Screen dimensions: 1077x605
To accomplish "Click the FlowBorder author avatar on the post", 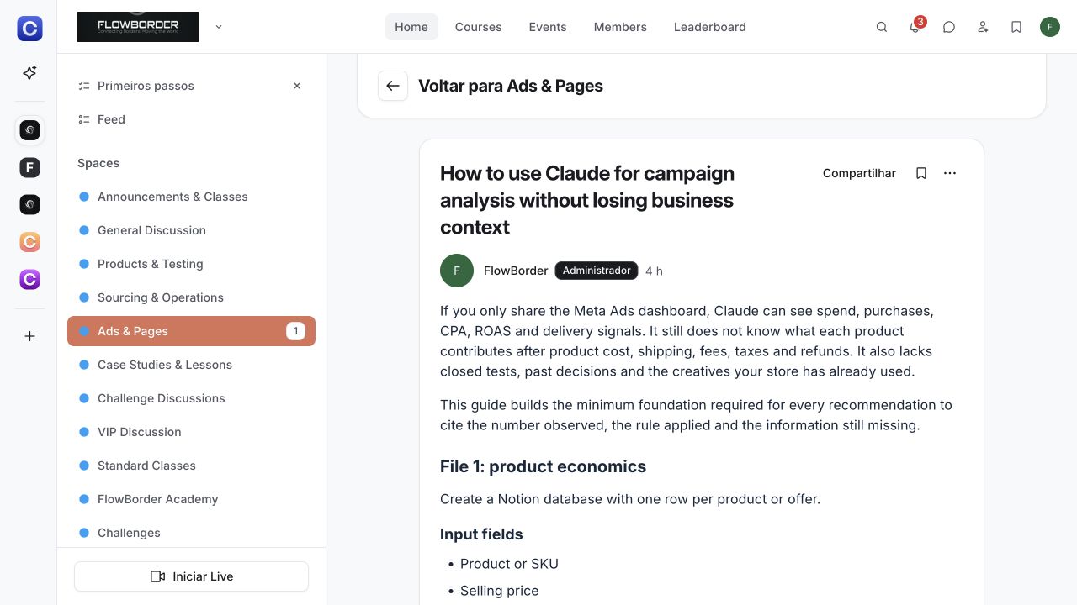I will click(457, 271).
